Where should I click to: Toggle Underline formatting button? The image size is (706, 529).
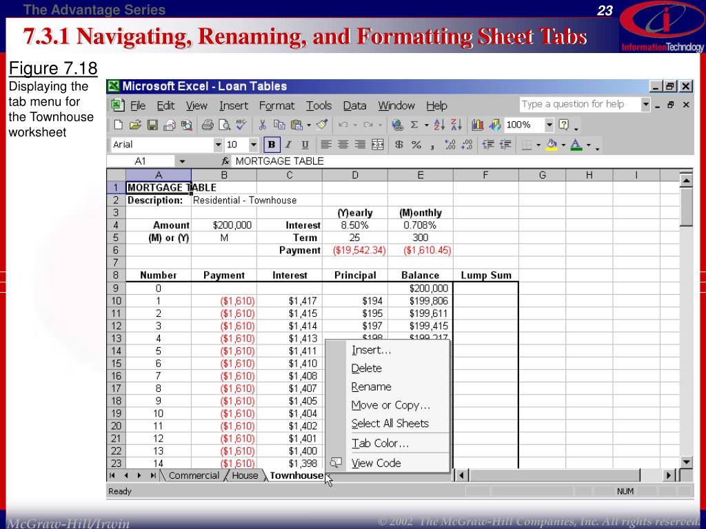coord(305,145)
